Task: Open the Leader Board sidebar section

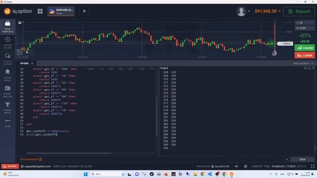Action: pos(7,75)
